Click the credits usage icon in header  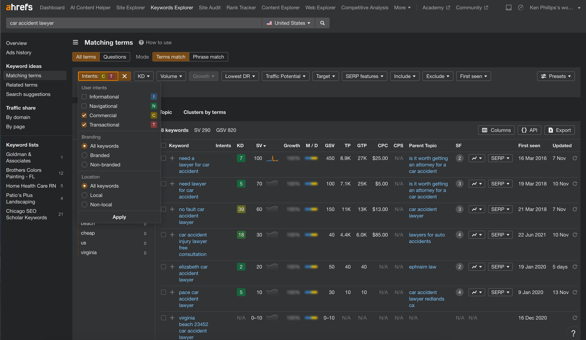coord(521,8)
